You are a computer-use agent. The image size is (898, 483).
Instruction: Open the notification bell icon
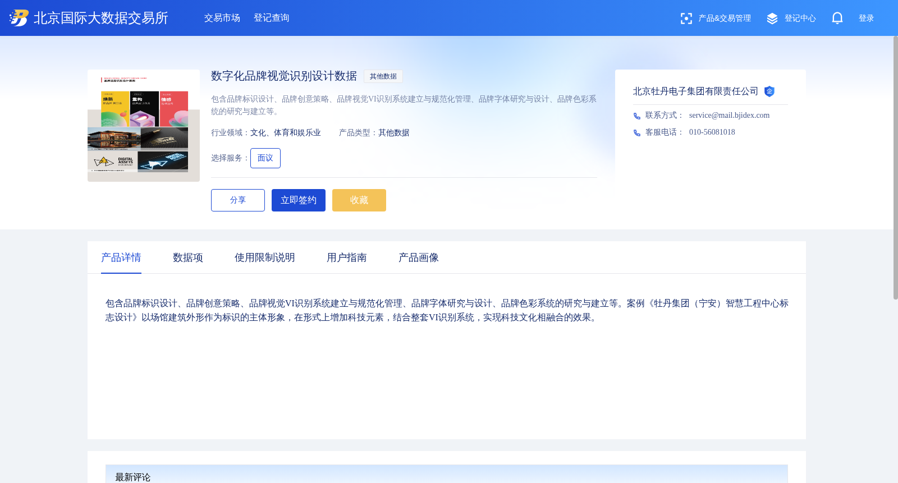tap(837, 18)
